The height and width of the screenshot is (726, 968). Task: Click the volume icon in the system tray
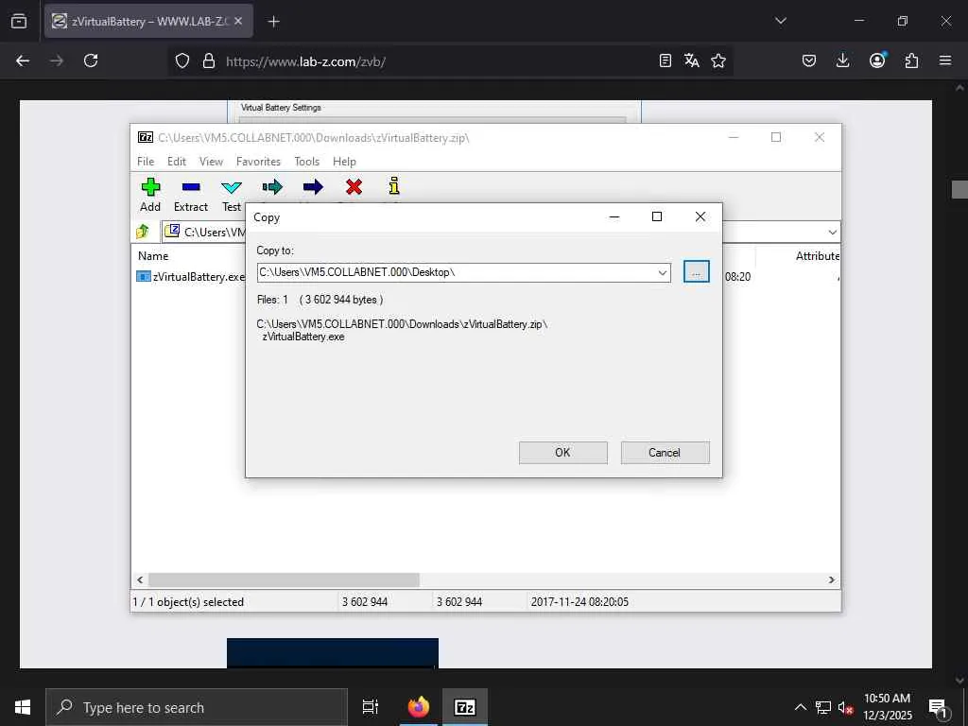[x=845, y=707]
